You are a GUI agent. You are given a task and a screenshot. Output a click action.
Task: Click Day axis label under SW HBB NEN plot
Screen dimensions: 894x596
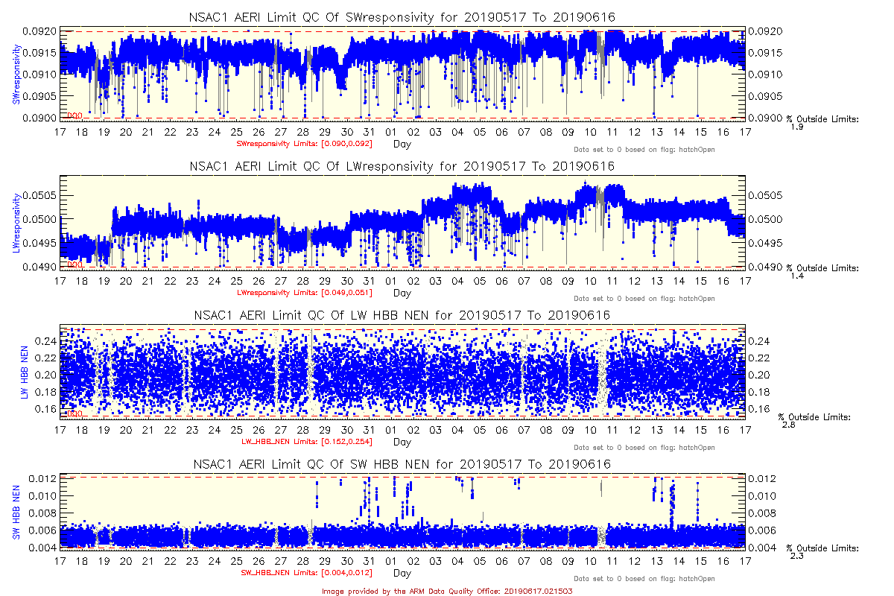pyautogui.click(x=402, y=573)
